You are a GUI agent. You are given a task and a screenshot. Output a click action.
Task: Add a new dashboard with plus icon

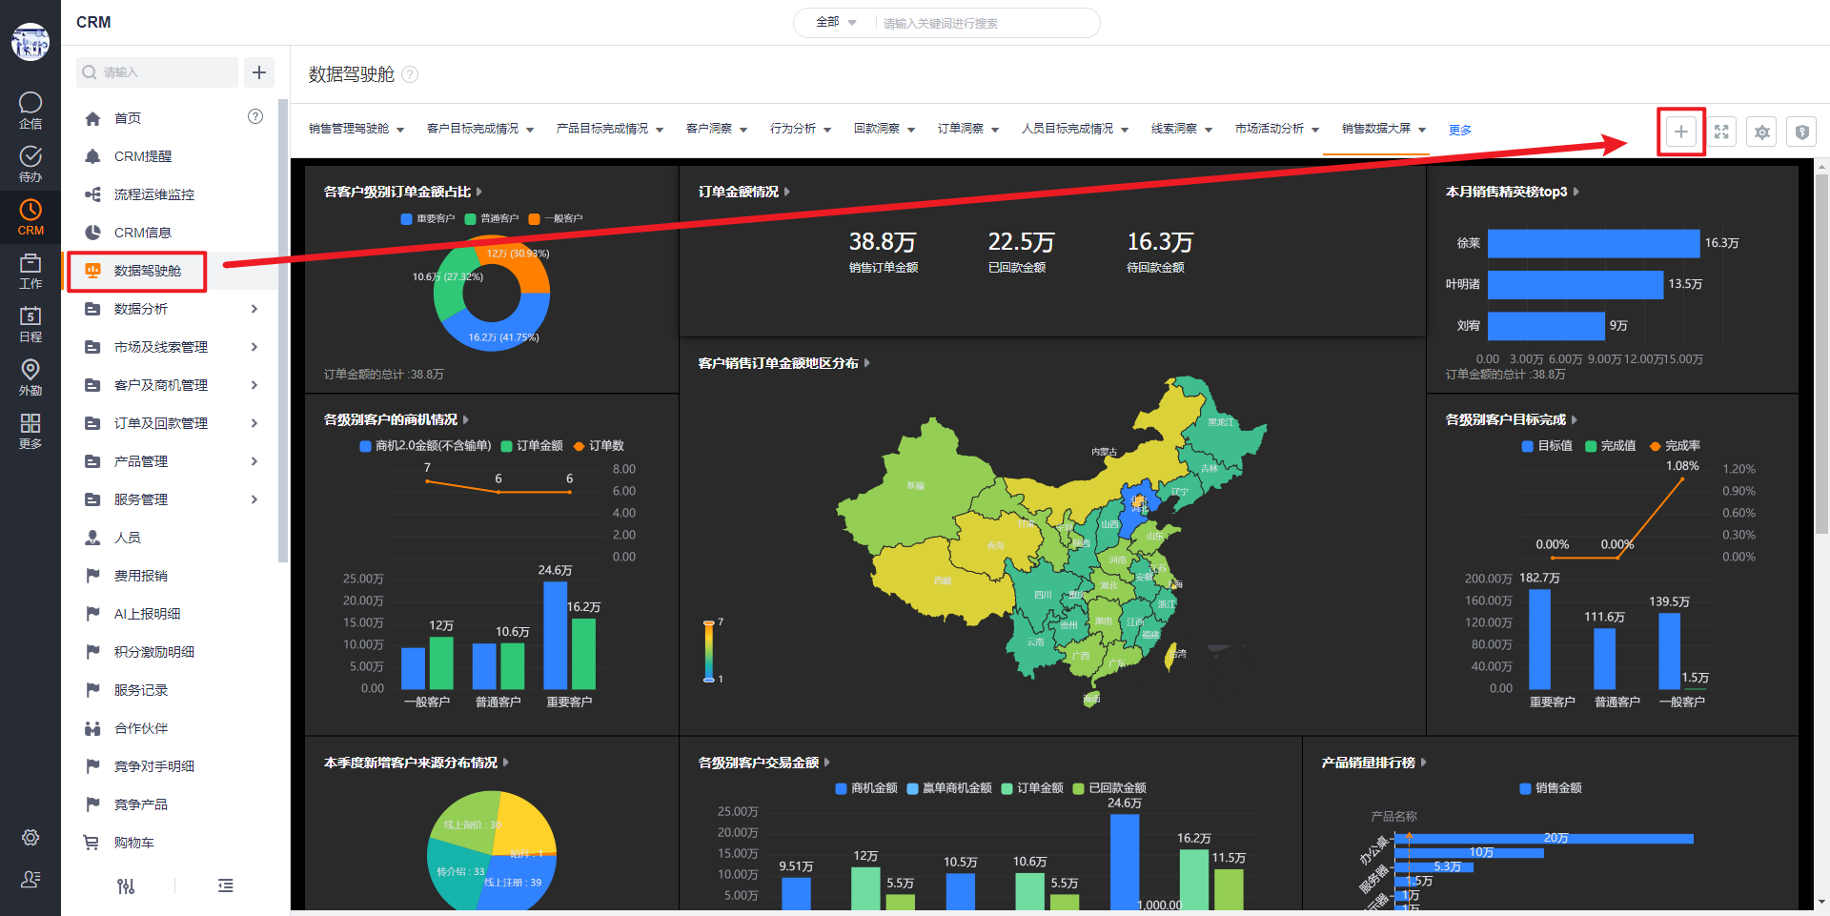[1681, 132]
